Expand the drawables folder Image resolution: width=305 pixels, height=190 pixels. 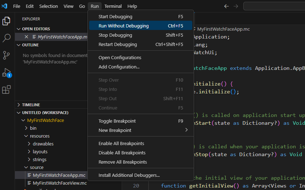43,144
